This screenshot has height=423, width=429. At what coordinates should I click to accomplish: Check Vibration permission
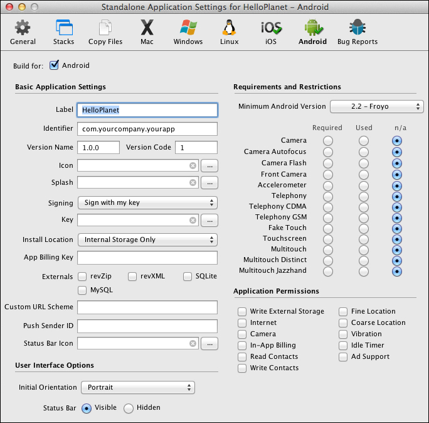[x=343, y=334]
